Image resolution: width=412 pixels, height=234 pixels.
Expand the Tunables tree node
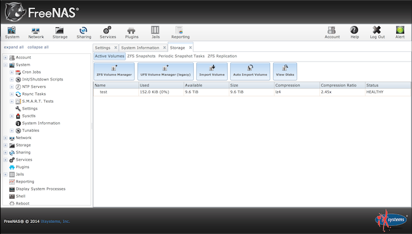pos(12,131)
